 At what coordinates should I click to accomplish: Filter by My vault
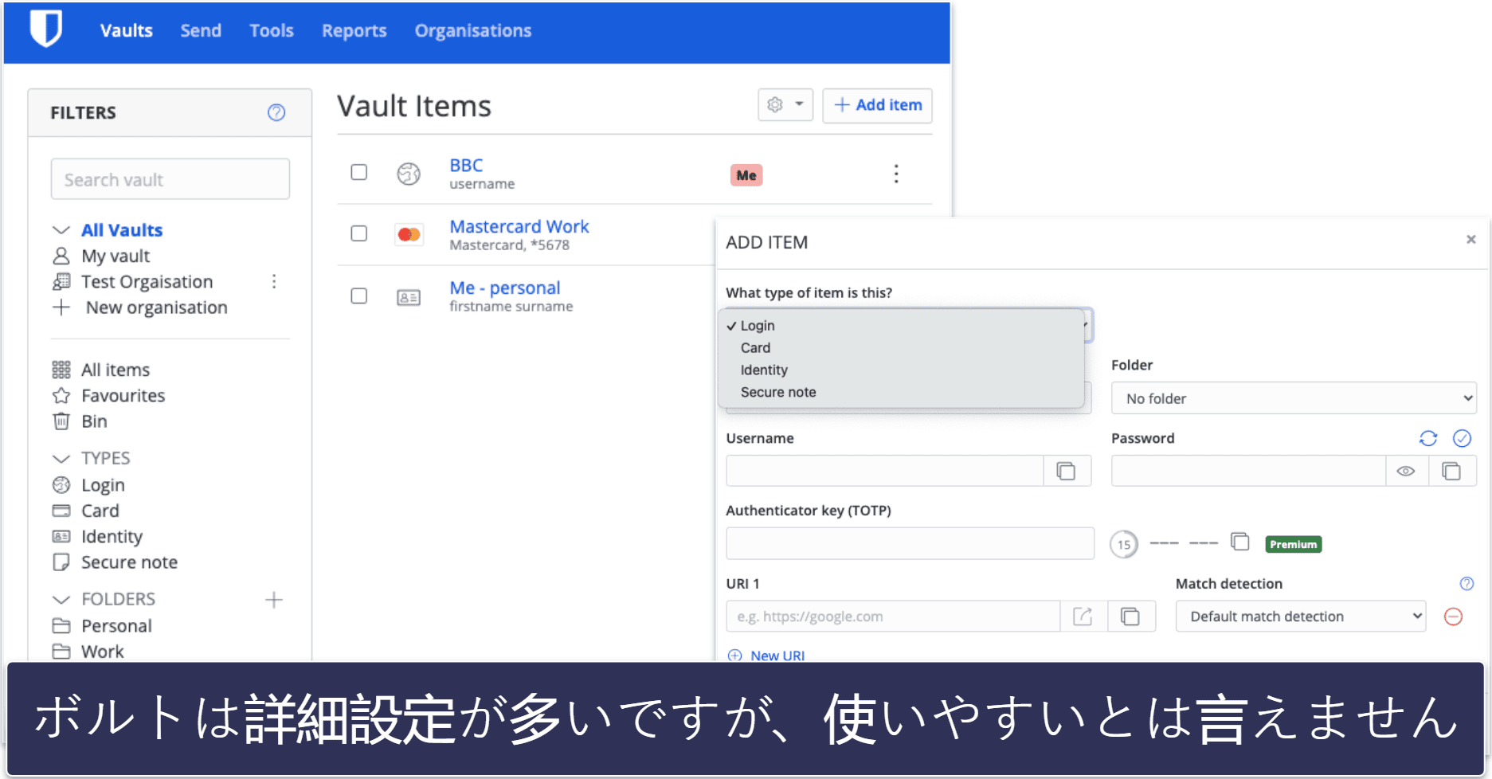(x=116, y=256)
